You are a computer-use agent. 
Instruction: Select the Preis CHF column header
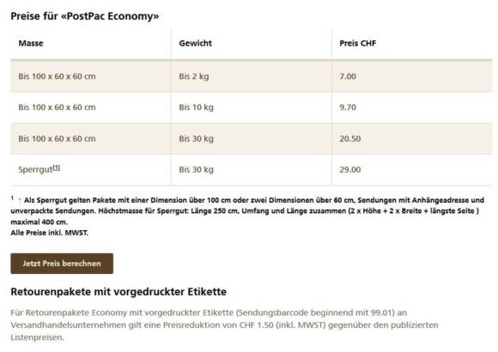pos(358,43)
